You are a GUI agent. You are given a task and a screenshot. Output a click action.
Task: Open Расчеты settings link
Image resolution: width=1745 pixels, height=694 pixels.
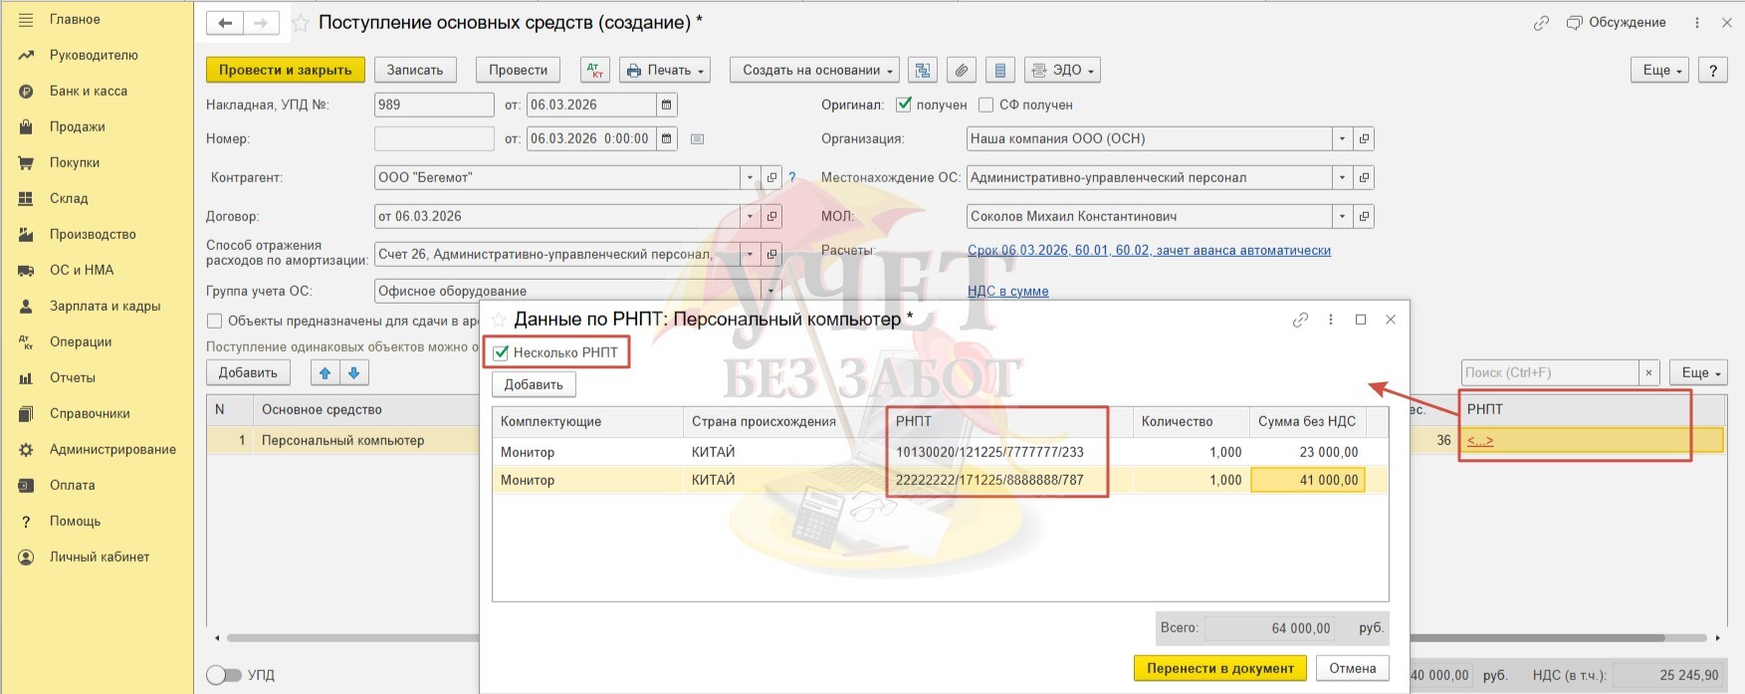(x=1149, y=250)
